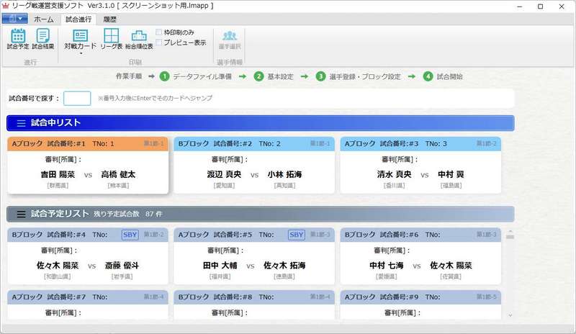Click player name 吉田 陽菜

pos(58,174)
